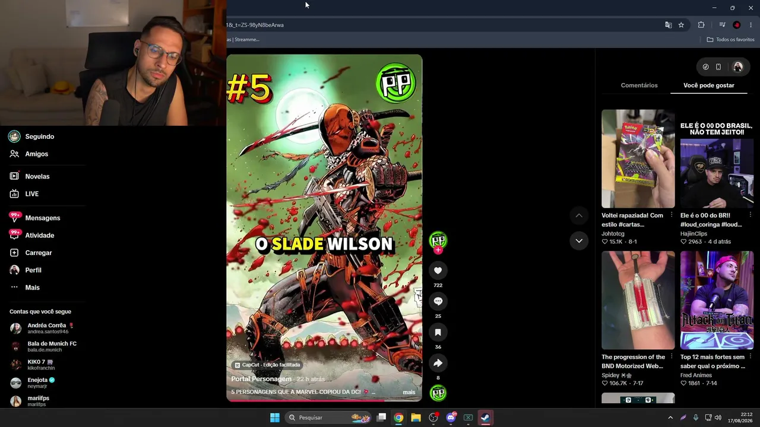
Task: Open the spinning sound disc for this video
Action: coord(438,393)
